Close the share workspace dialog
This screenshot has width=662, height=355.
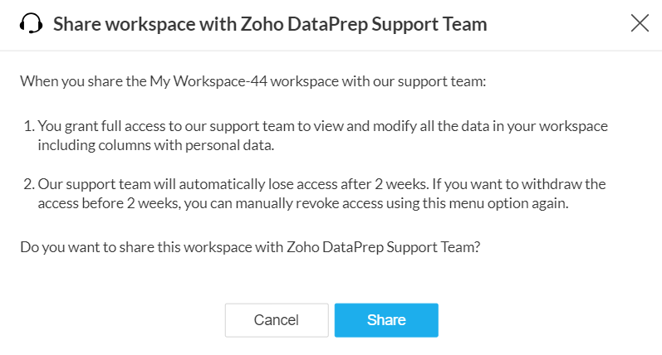click(640, 23)
